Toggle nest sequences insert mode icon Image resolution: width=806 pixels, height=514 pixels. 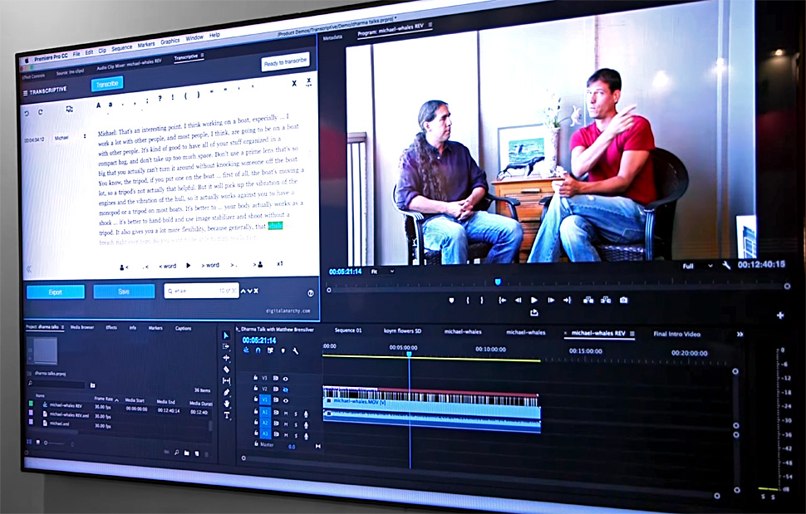[x=246, y=350]
